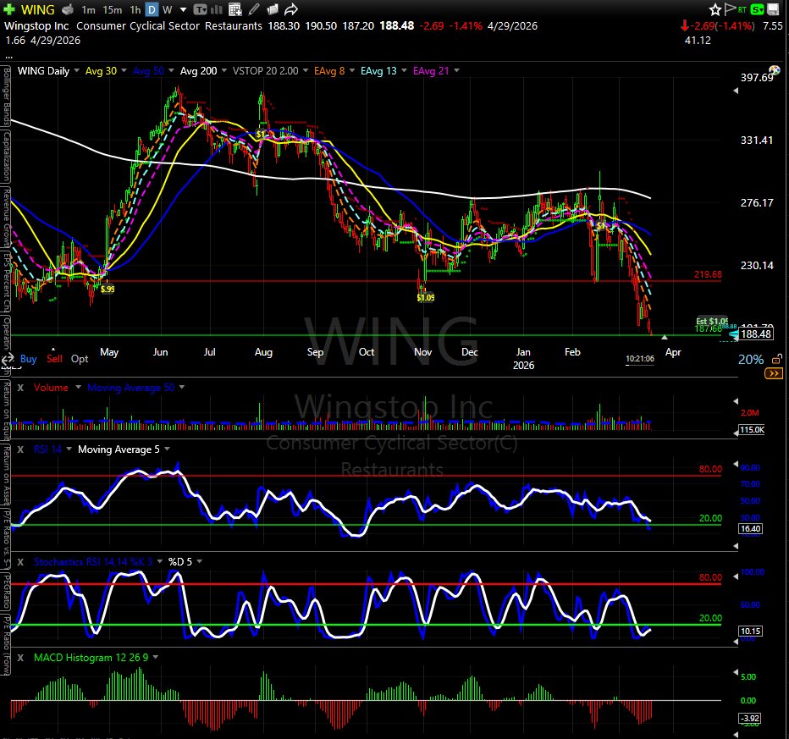Click the Stochastics 10.15 value box
789x739 pixels.
tap(750, 631)
